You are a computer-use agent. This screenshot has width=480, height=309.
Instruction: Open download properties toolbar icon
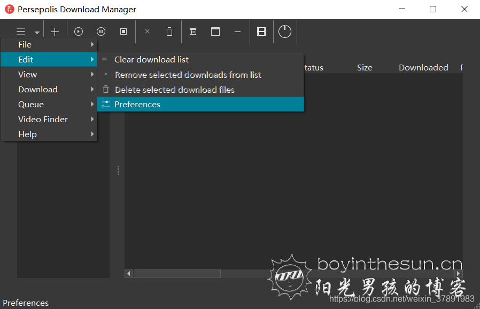pos(193,31)
